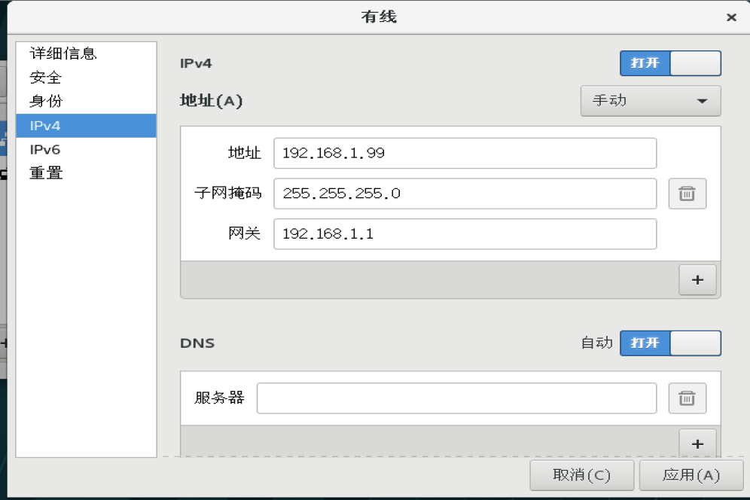Click the 取消(C) button

[x=581, y=475]
